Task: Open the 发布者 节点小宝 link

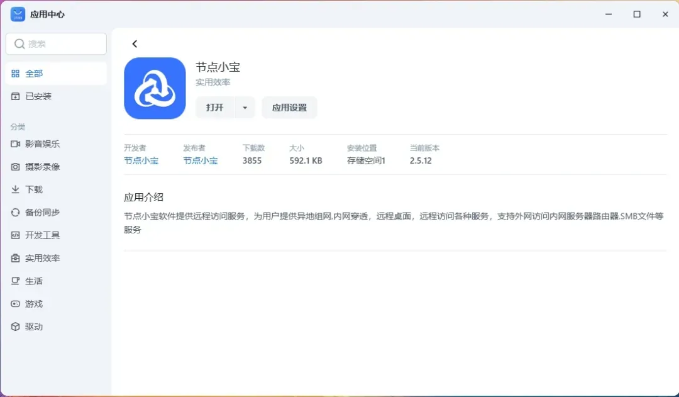Action: point(201,160)
